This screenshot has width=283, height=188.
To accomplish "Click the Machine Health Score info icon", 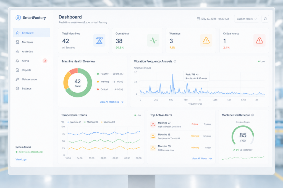I will [x=253, y=115].
